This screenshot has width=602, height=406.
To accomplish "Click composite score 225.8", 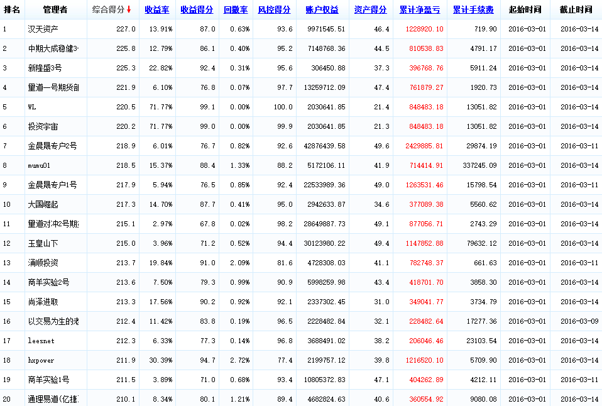I will [x=126, y=49].
